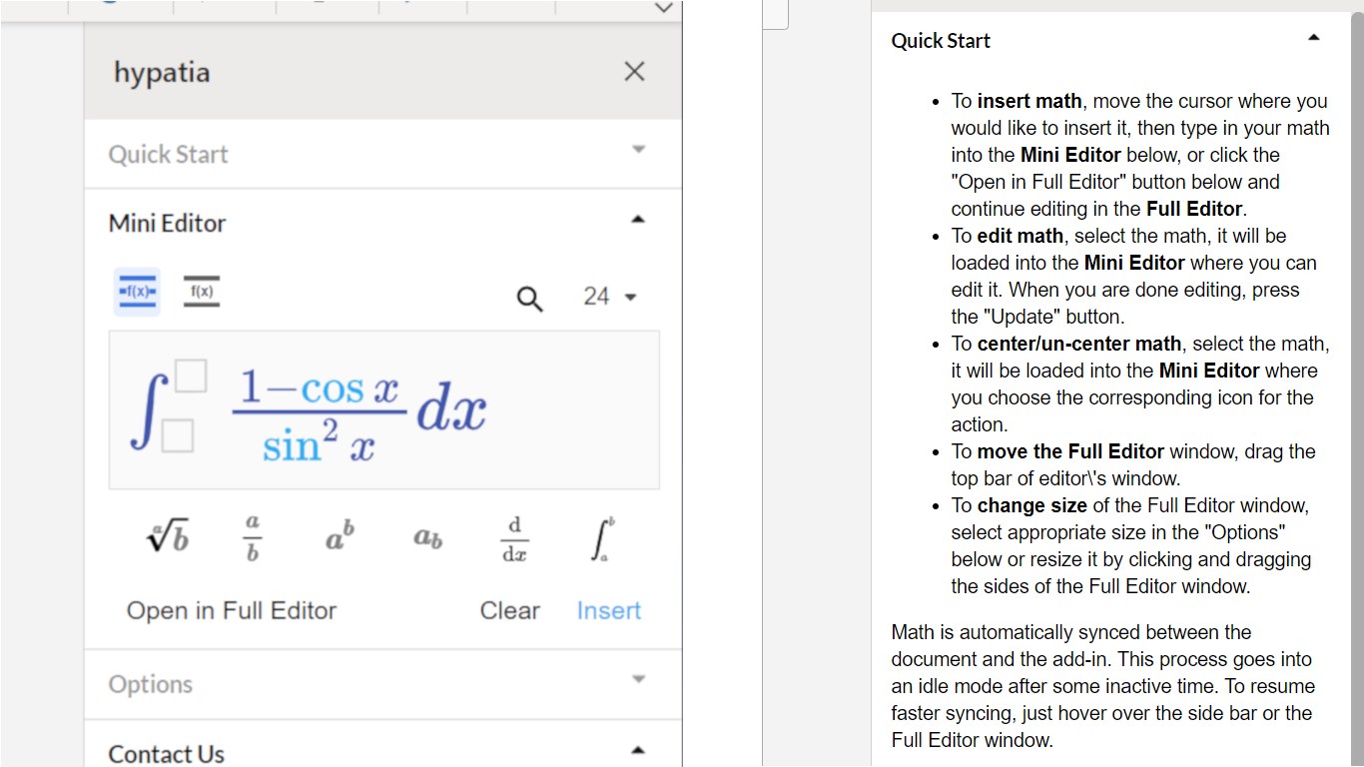Click the collapse chevron above hypatia panel
This screenshot has width=1364, height=767.
[x=663, y=7]
